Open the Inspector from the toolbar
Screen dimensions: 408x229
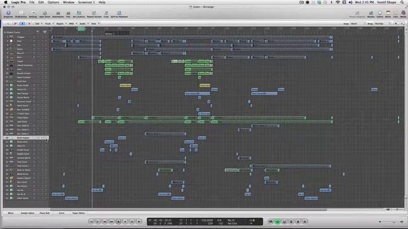point(8,13)
